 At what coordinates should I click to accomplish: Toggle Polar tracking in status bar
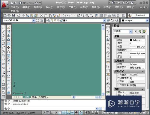[x=56, y=113]
